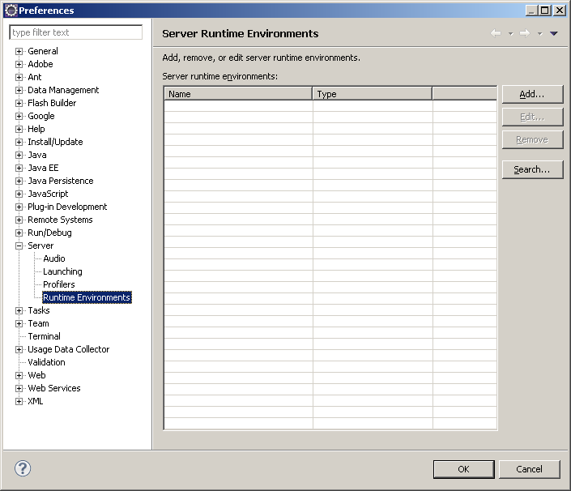Click the Help question mark icon
Screen dimensions: 571x491
23,468
